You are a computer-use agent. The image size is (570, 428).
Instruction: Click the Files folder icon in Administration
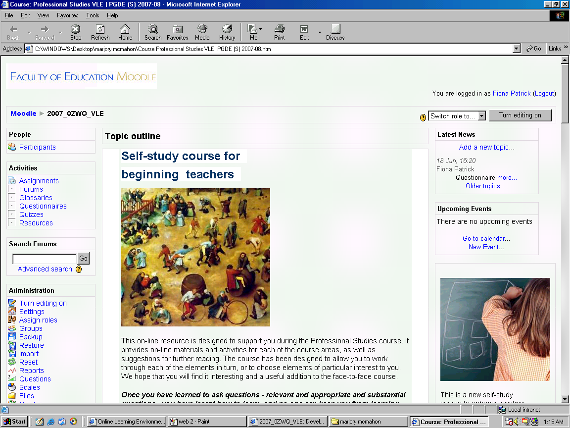[12, 396]
